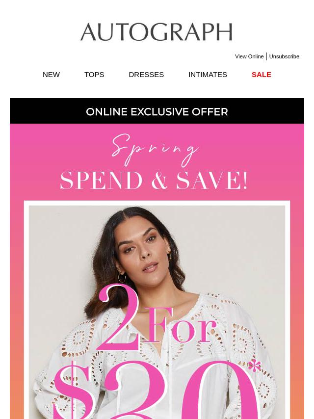Viewport: 314px width, 419px height.
Task: Select DRESSES in the navigation bar
Action: point(146,75)
